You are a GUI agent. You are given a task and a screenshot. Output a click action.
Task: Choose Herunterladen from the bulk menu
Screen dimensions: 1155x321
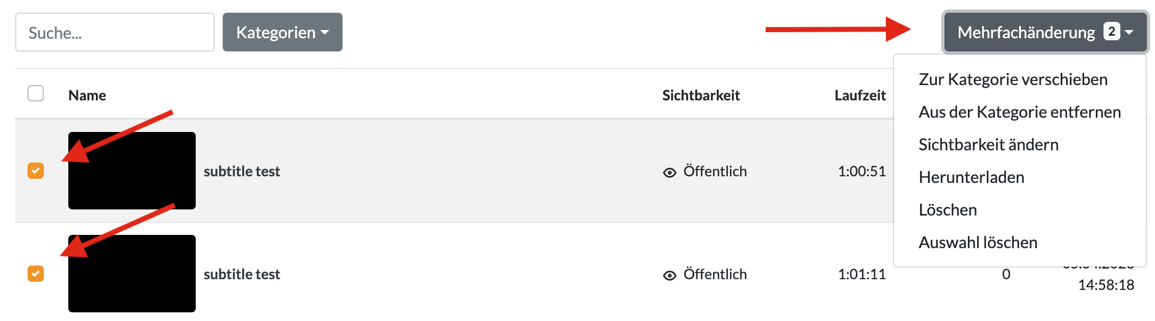point(971,177)
